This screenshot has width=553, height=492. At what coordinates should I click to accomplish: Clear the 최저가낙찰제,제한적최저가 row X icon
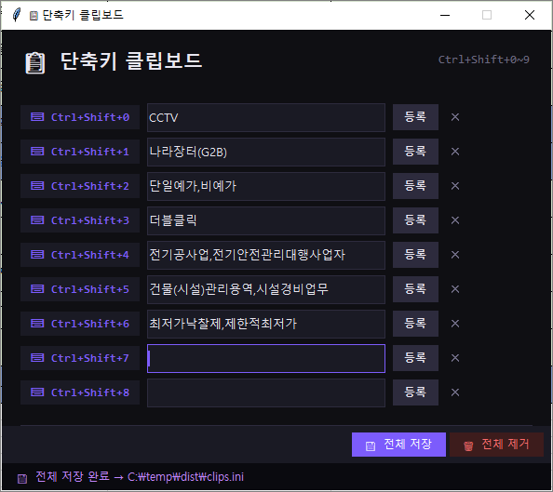tap(455, 324)
